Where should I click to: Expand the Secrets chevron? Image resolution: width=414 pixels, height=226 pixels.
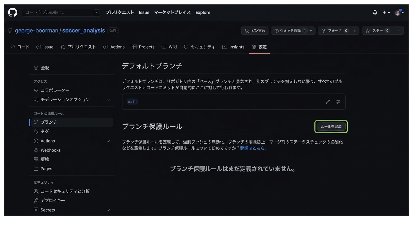click(x=108, y=210)
